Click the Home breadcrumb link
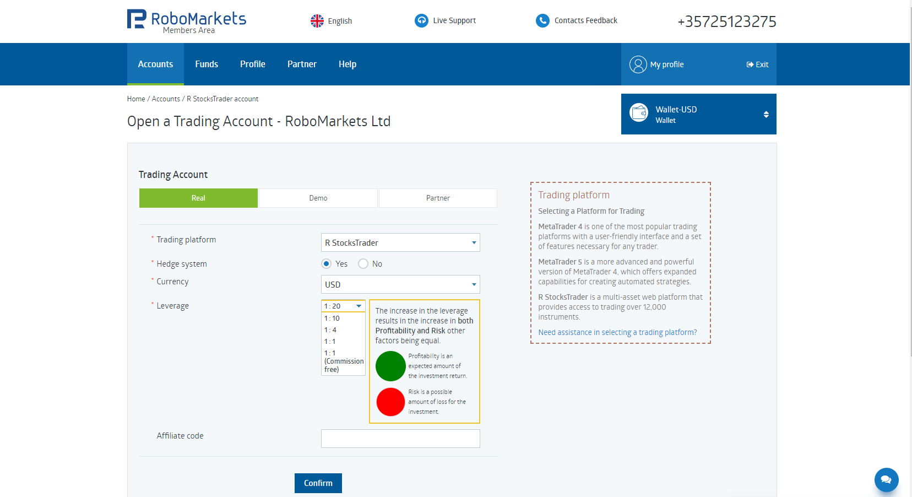 point(136,99)
